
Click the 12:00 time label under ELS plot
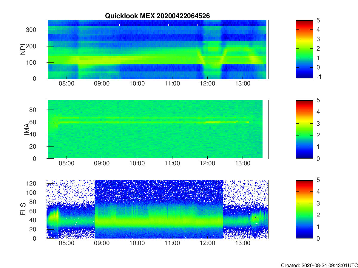click(x=207, y=243)
